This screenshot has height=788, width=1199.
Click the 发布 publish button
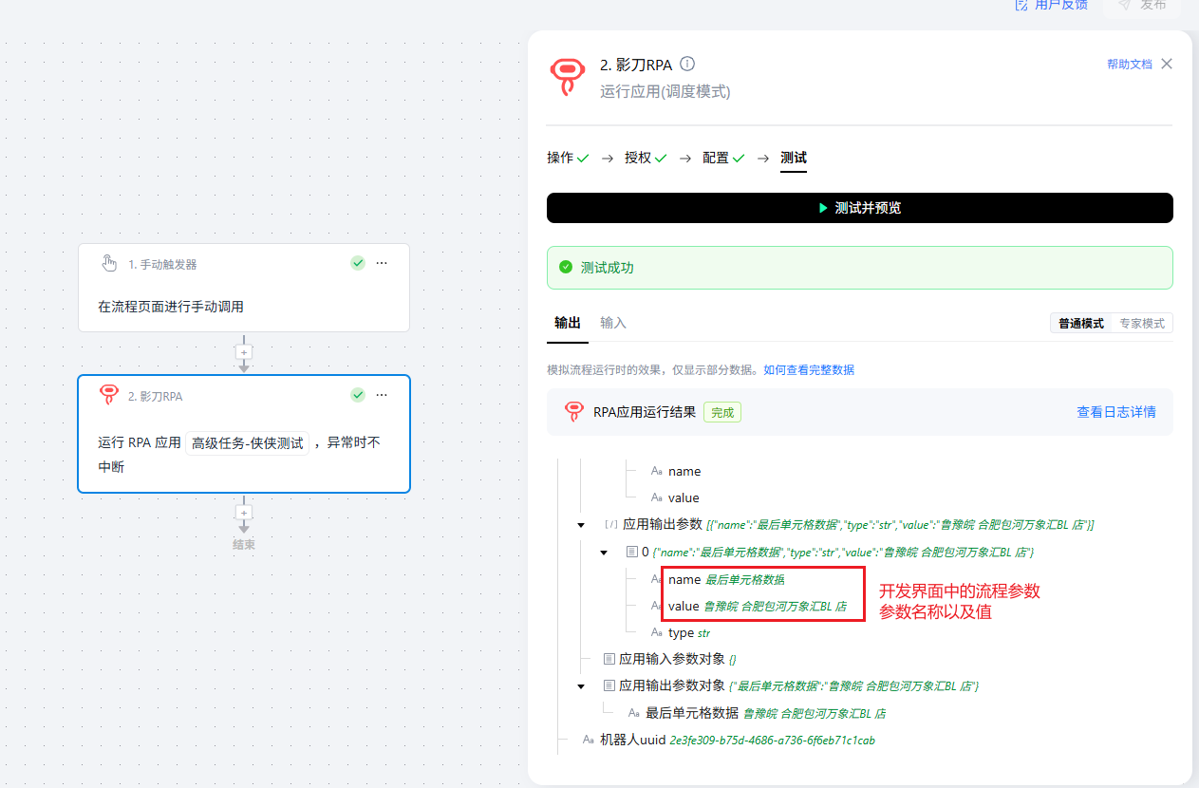[1142, 5]
